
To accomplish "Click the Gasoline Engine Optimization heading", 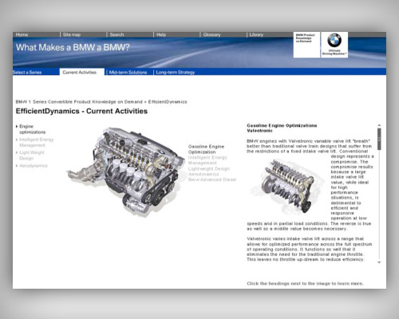I will [x=206, y=149].
